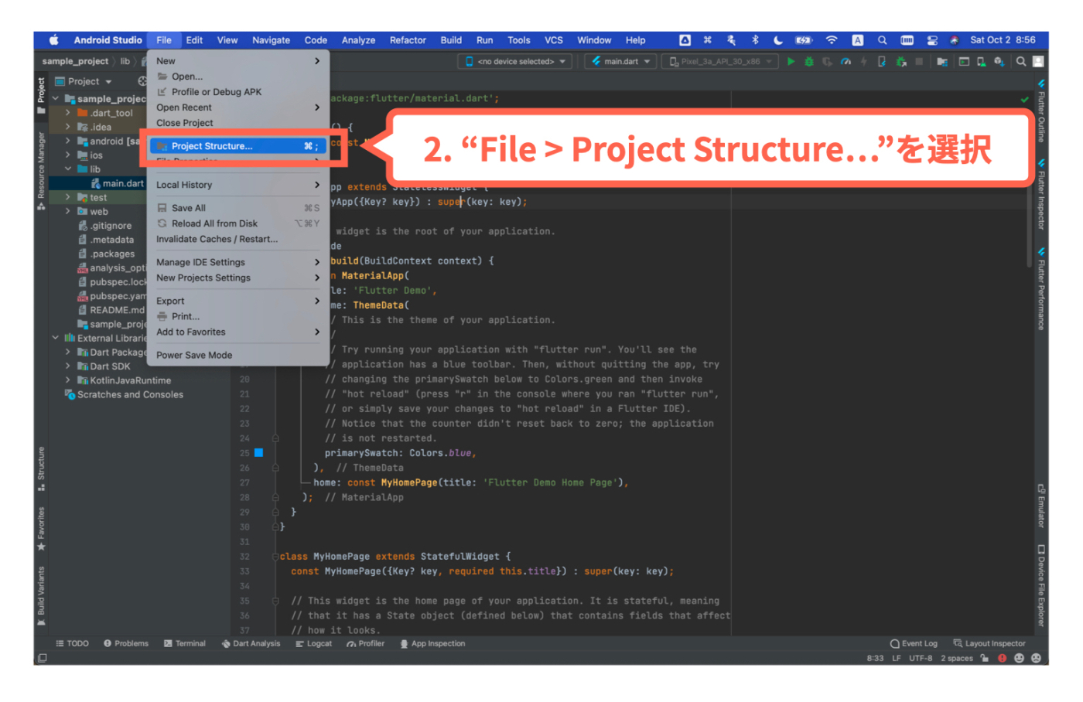Expand the .dart_tool folder

pos(68,113)
